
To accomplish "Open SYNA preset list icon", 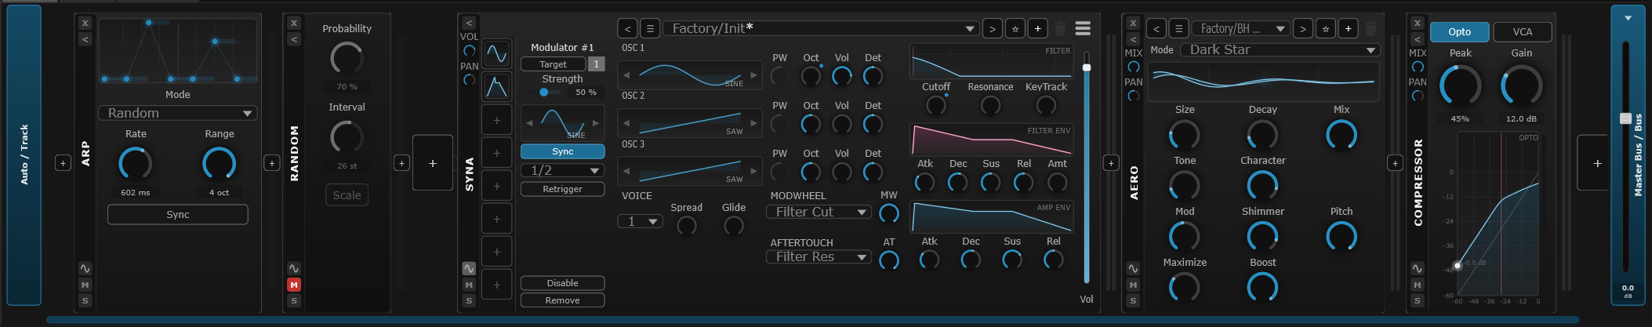I will (x=650, y=29).
